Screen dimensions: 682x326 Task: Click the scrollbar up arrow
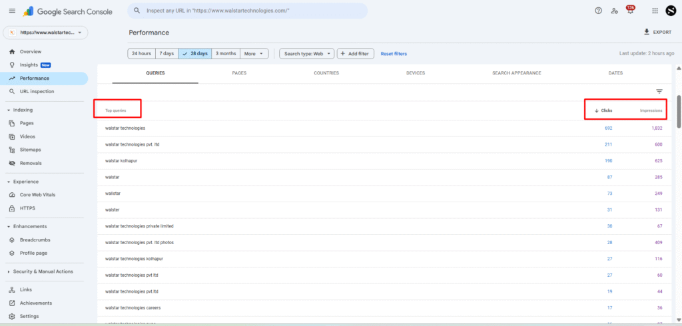click(679, 69)
